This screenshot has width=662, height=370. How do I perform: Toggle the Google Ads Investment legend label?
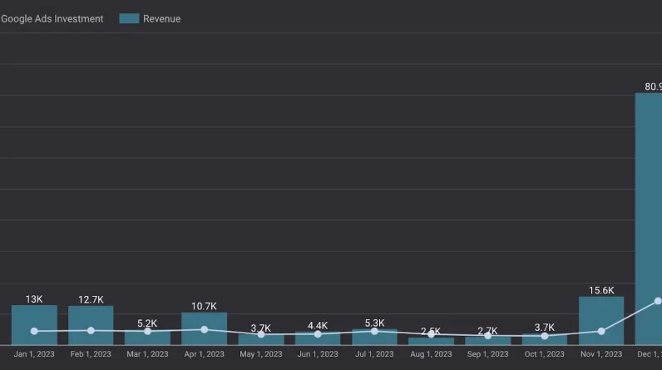click(x=52, y=18)
